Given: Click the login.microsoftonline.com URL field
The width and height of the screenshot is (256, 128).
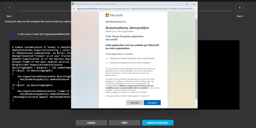Looking at the screenshot, I should 135,9.
